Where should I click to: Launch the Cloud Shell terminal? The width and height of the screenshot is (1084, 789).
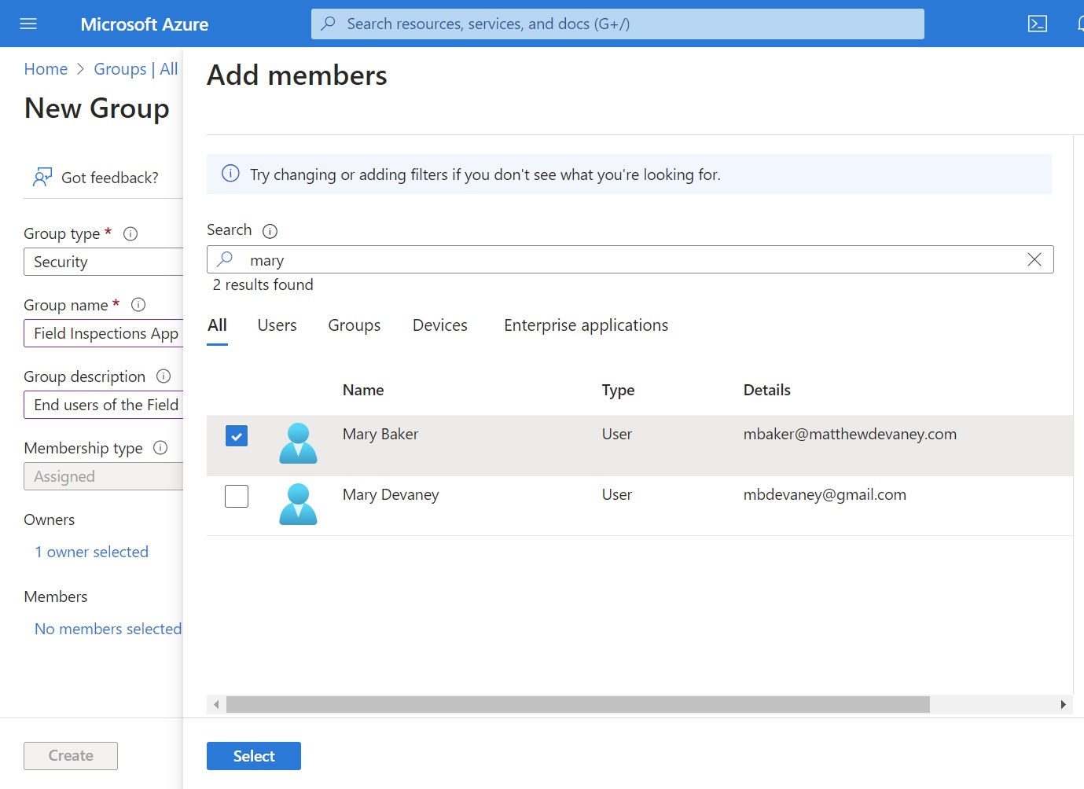tap(1037, 24)
